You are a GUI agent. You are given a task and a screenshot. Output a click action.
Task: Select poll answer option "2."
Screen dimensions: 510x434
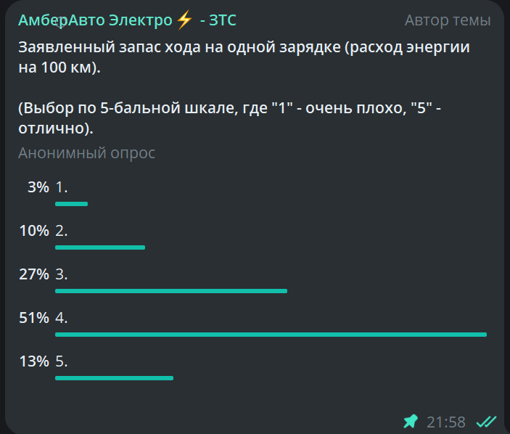[x=62, y=231]
